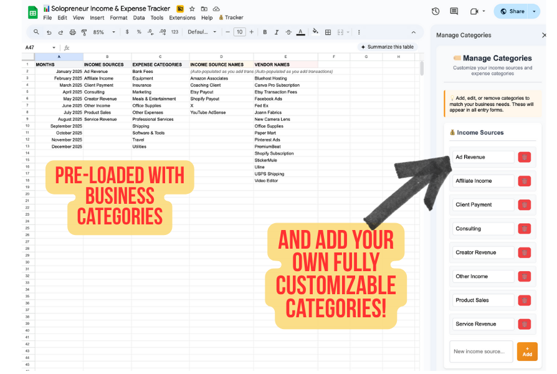Toggle strikethrough formatting
This screenshot has width=557, height=374.
[288, 32]
